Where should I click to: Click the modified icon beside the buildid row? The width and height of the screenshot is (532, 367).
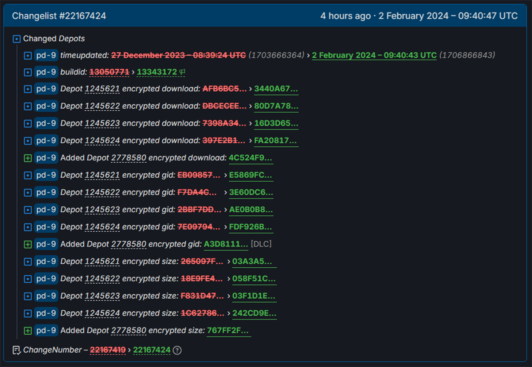(28, 72)
